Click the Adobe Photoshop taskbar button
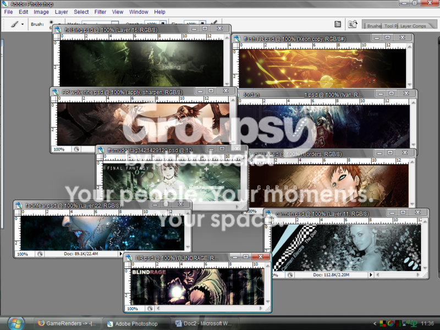This screenshot has height=330, width=440. coord(136,323)
